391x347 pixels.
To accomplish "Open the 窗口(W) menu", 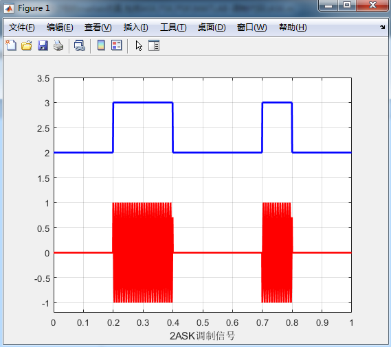I will click(252, 27).
